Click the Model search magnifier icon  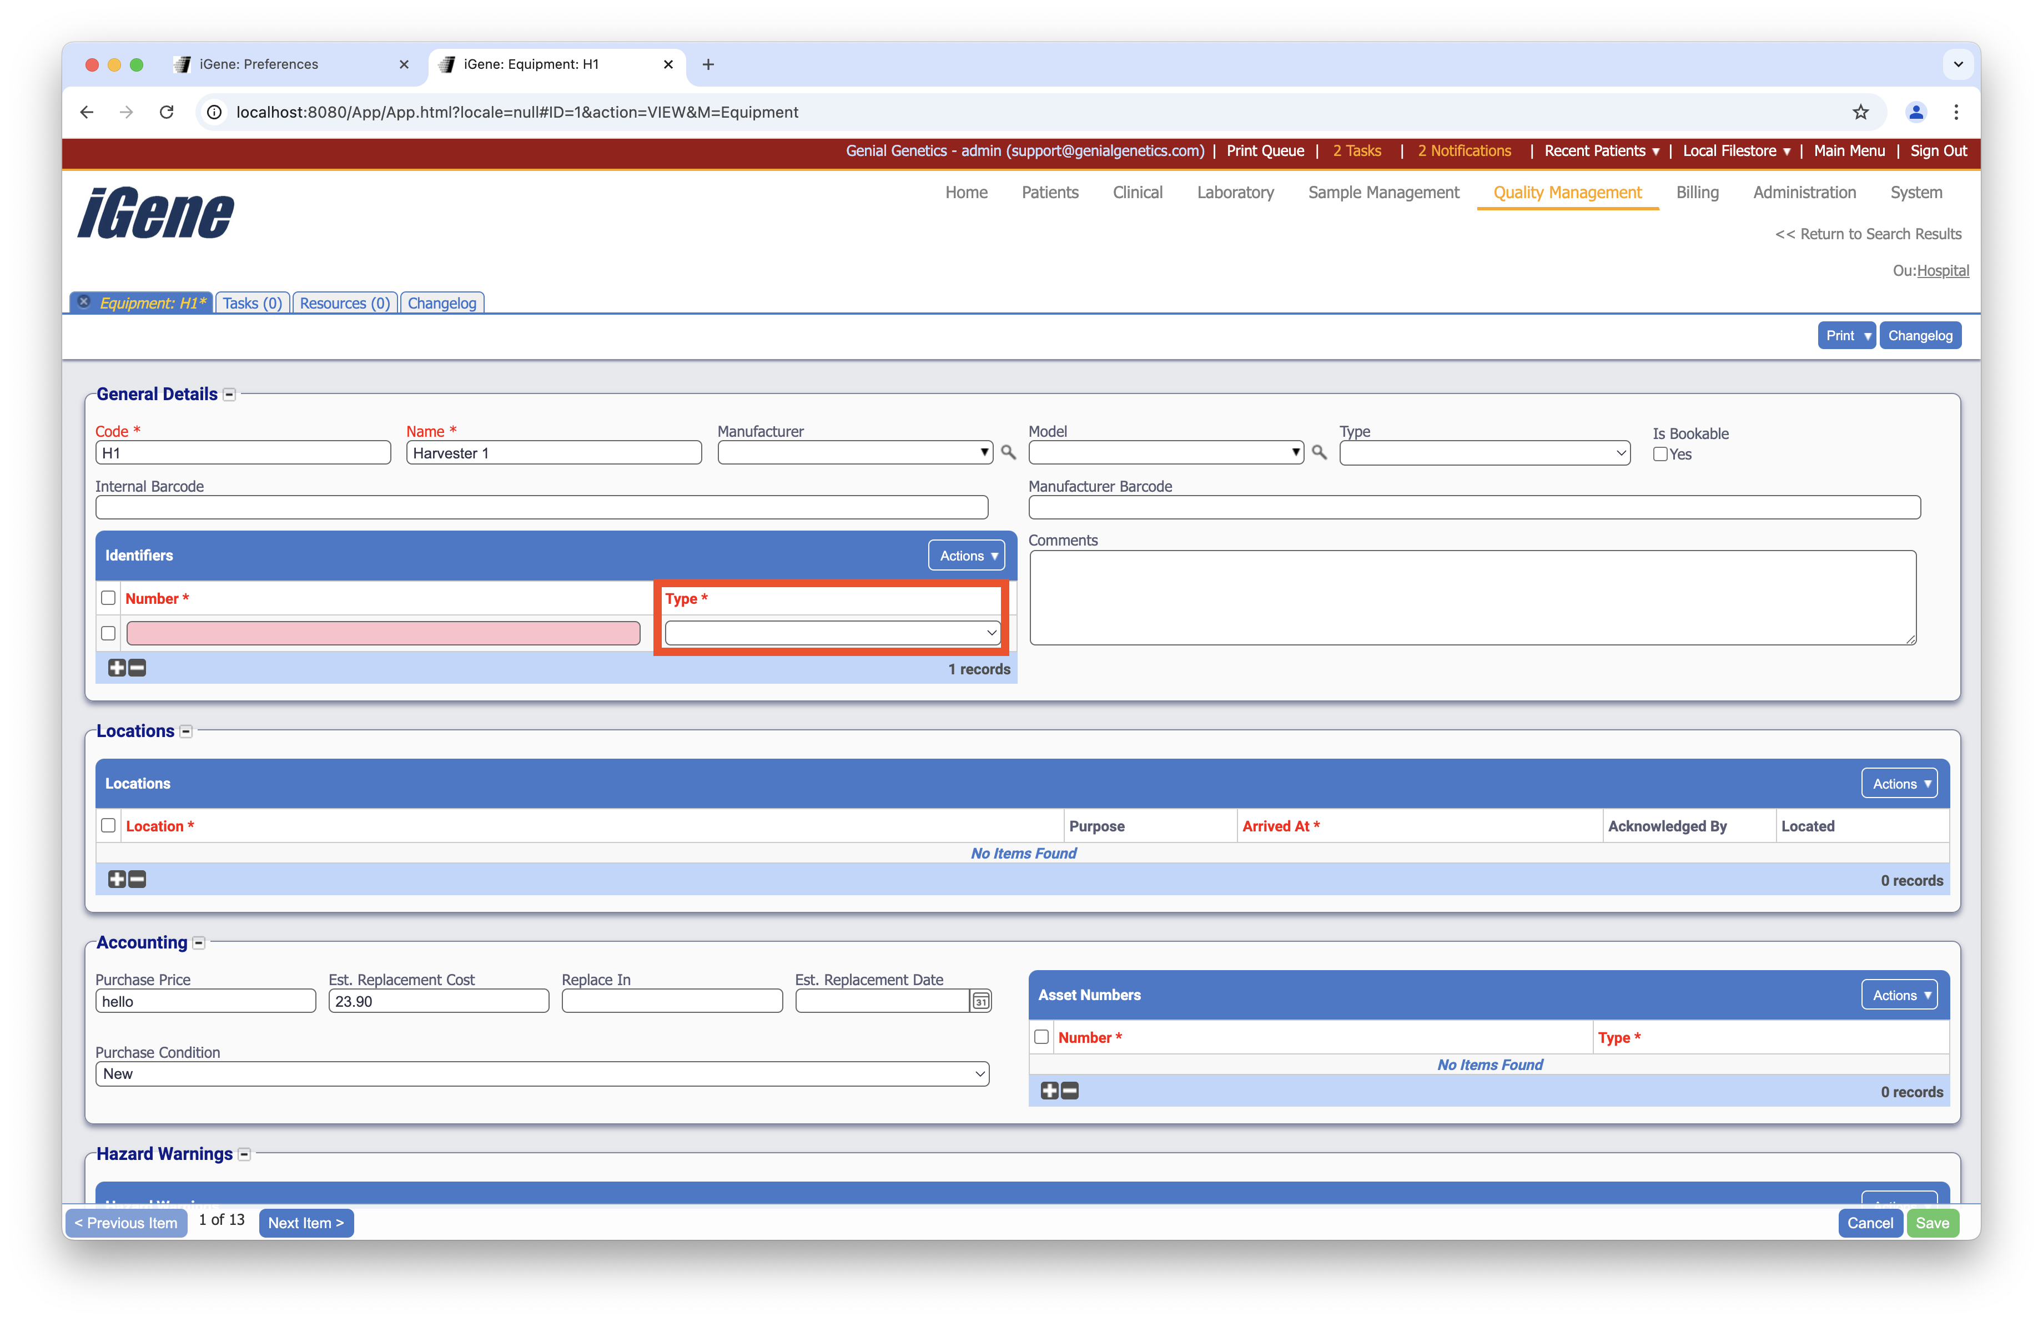(x=1320, y=452)
